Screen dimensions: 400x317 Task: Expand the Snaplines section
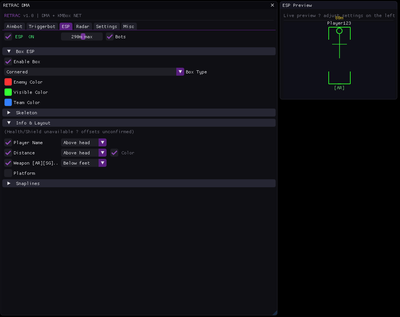click(x=139, y=183)
